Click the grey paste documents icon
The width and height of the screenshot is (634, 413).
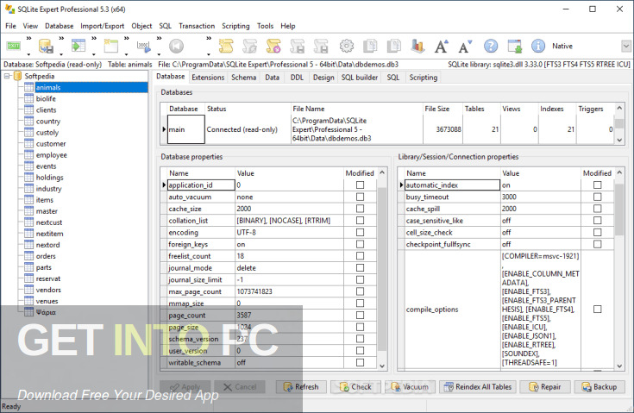pyautogui.click(x=393, y=46)
